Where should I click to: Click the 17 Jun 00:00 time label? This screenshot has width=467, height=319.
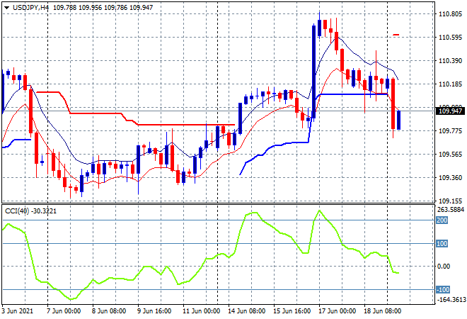[337, 311]
